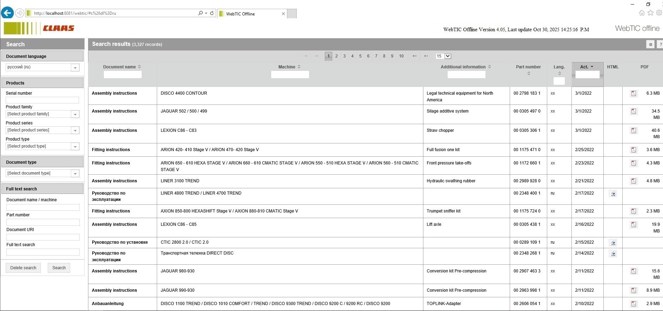Open PDF for TOPLINK-Adapter document

634,304
